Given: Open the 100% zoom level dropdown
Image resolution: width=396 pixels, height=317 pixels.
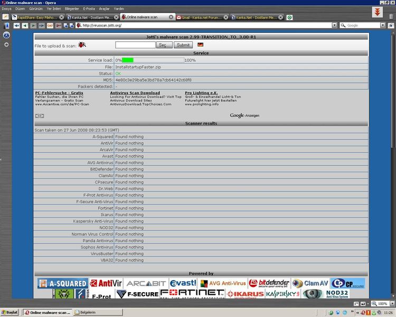Looking at the screenshot, I should pos(391,304).
